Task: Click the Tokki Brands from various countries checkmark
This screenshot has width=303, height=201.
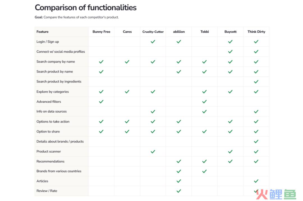Action: tap(205, 171)
